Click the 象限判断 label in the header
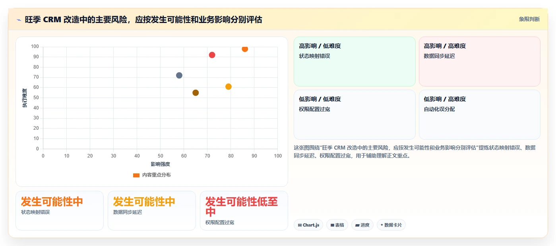 point(529,19)
